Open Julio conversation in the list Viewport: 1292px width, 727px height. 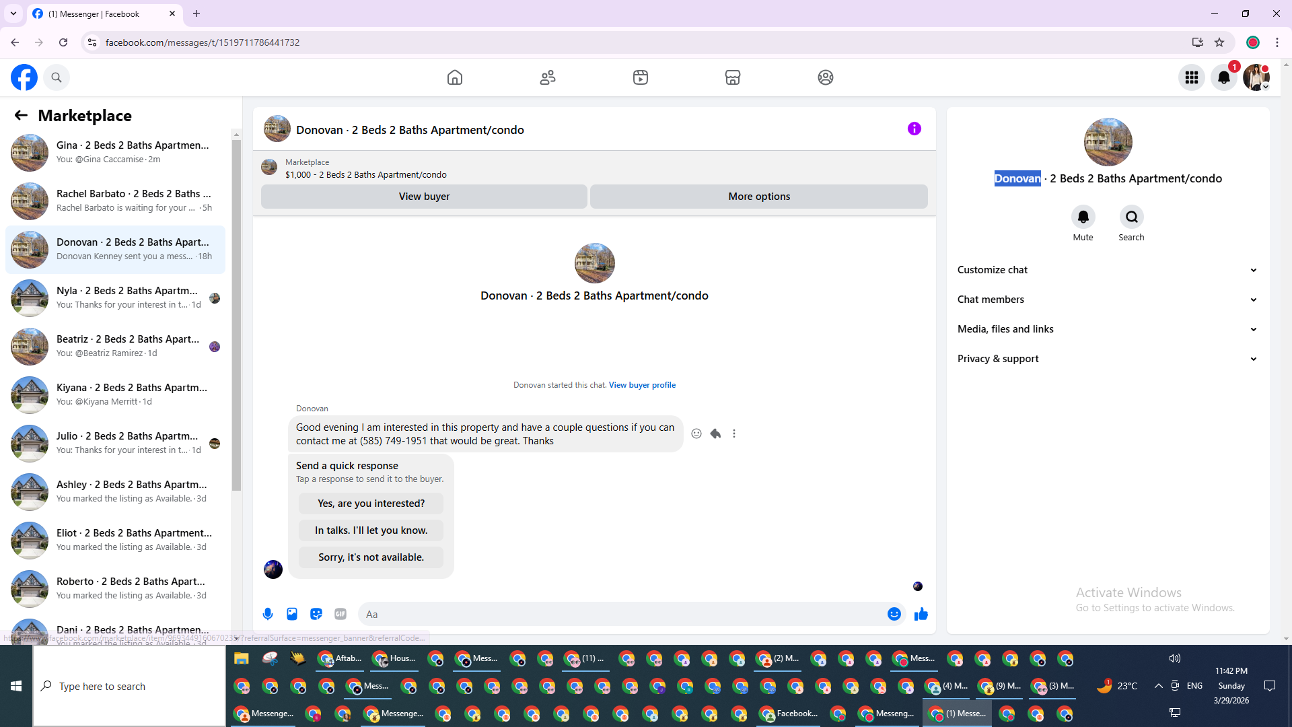point(115,444)
